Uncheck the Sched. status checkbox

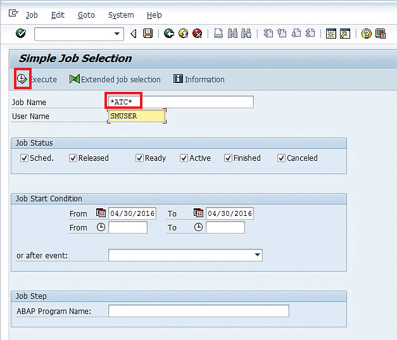(24, 158)
